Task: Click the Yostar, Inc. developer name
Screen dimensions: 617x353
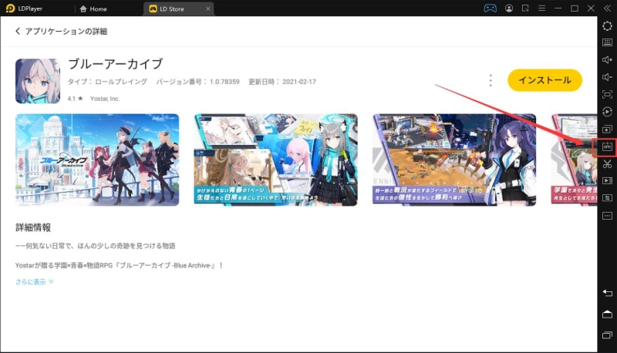Action: coord(105,99)
